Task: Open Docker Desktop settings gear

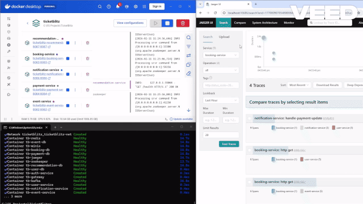Action: point(136,6)
